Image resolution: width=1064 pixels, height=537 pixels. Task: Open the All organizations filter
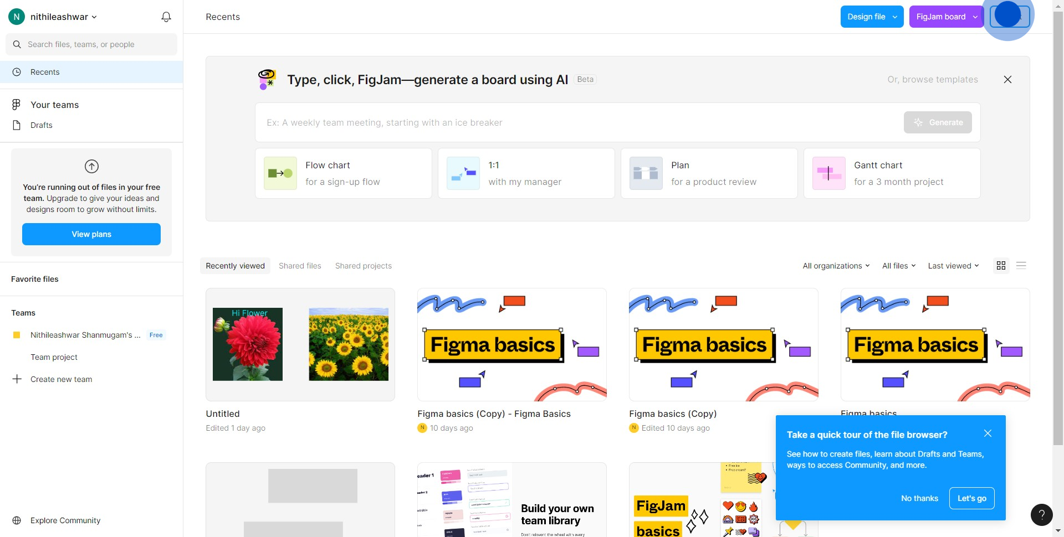coord(836,266)
